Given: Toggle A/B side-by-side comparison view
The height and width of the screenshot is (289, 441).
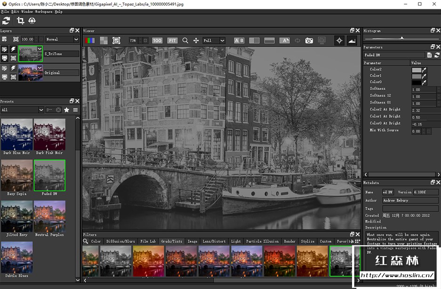Looking at the screenshot, I should (239, 40).
